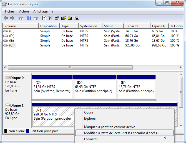Screen dimensions: 186x143
Task: Click the Disque 1 disk icon
Action: pos(8,105)
